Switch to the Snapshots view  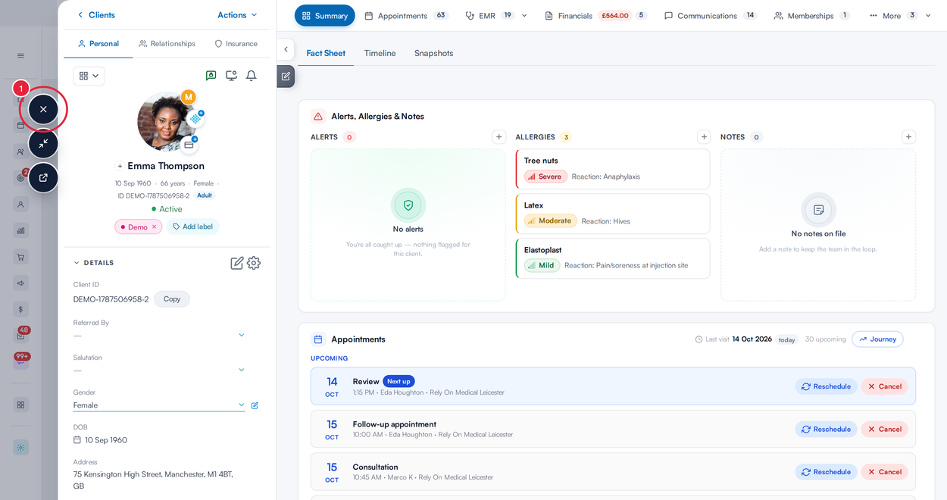point(433,53)
